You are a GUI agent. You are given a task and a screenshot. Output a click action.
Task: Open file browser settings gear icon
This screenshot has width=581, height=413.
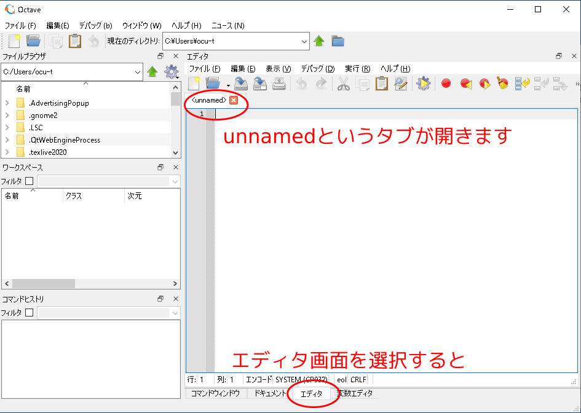click(x=171, y=72)
